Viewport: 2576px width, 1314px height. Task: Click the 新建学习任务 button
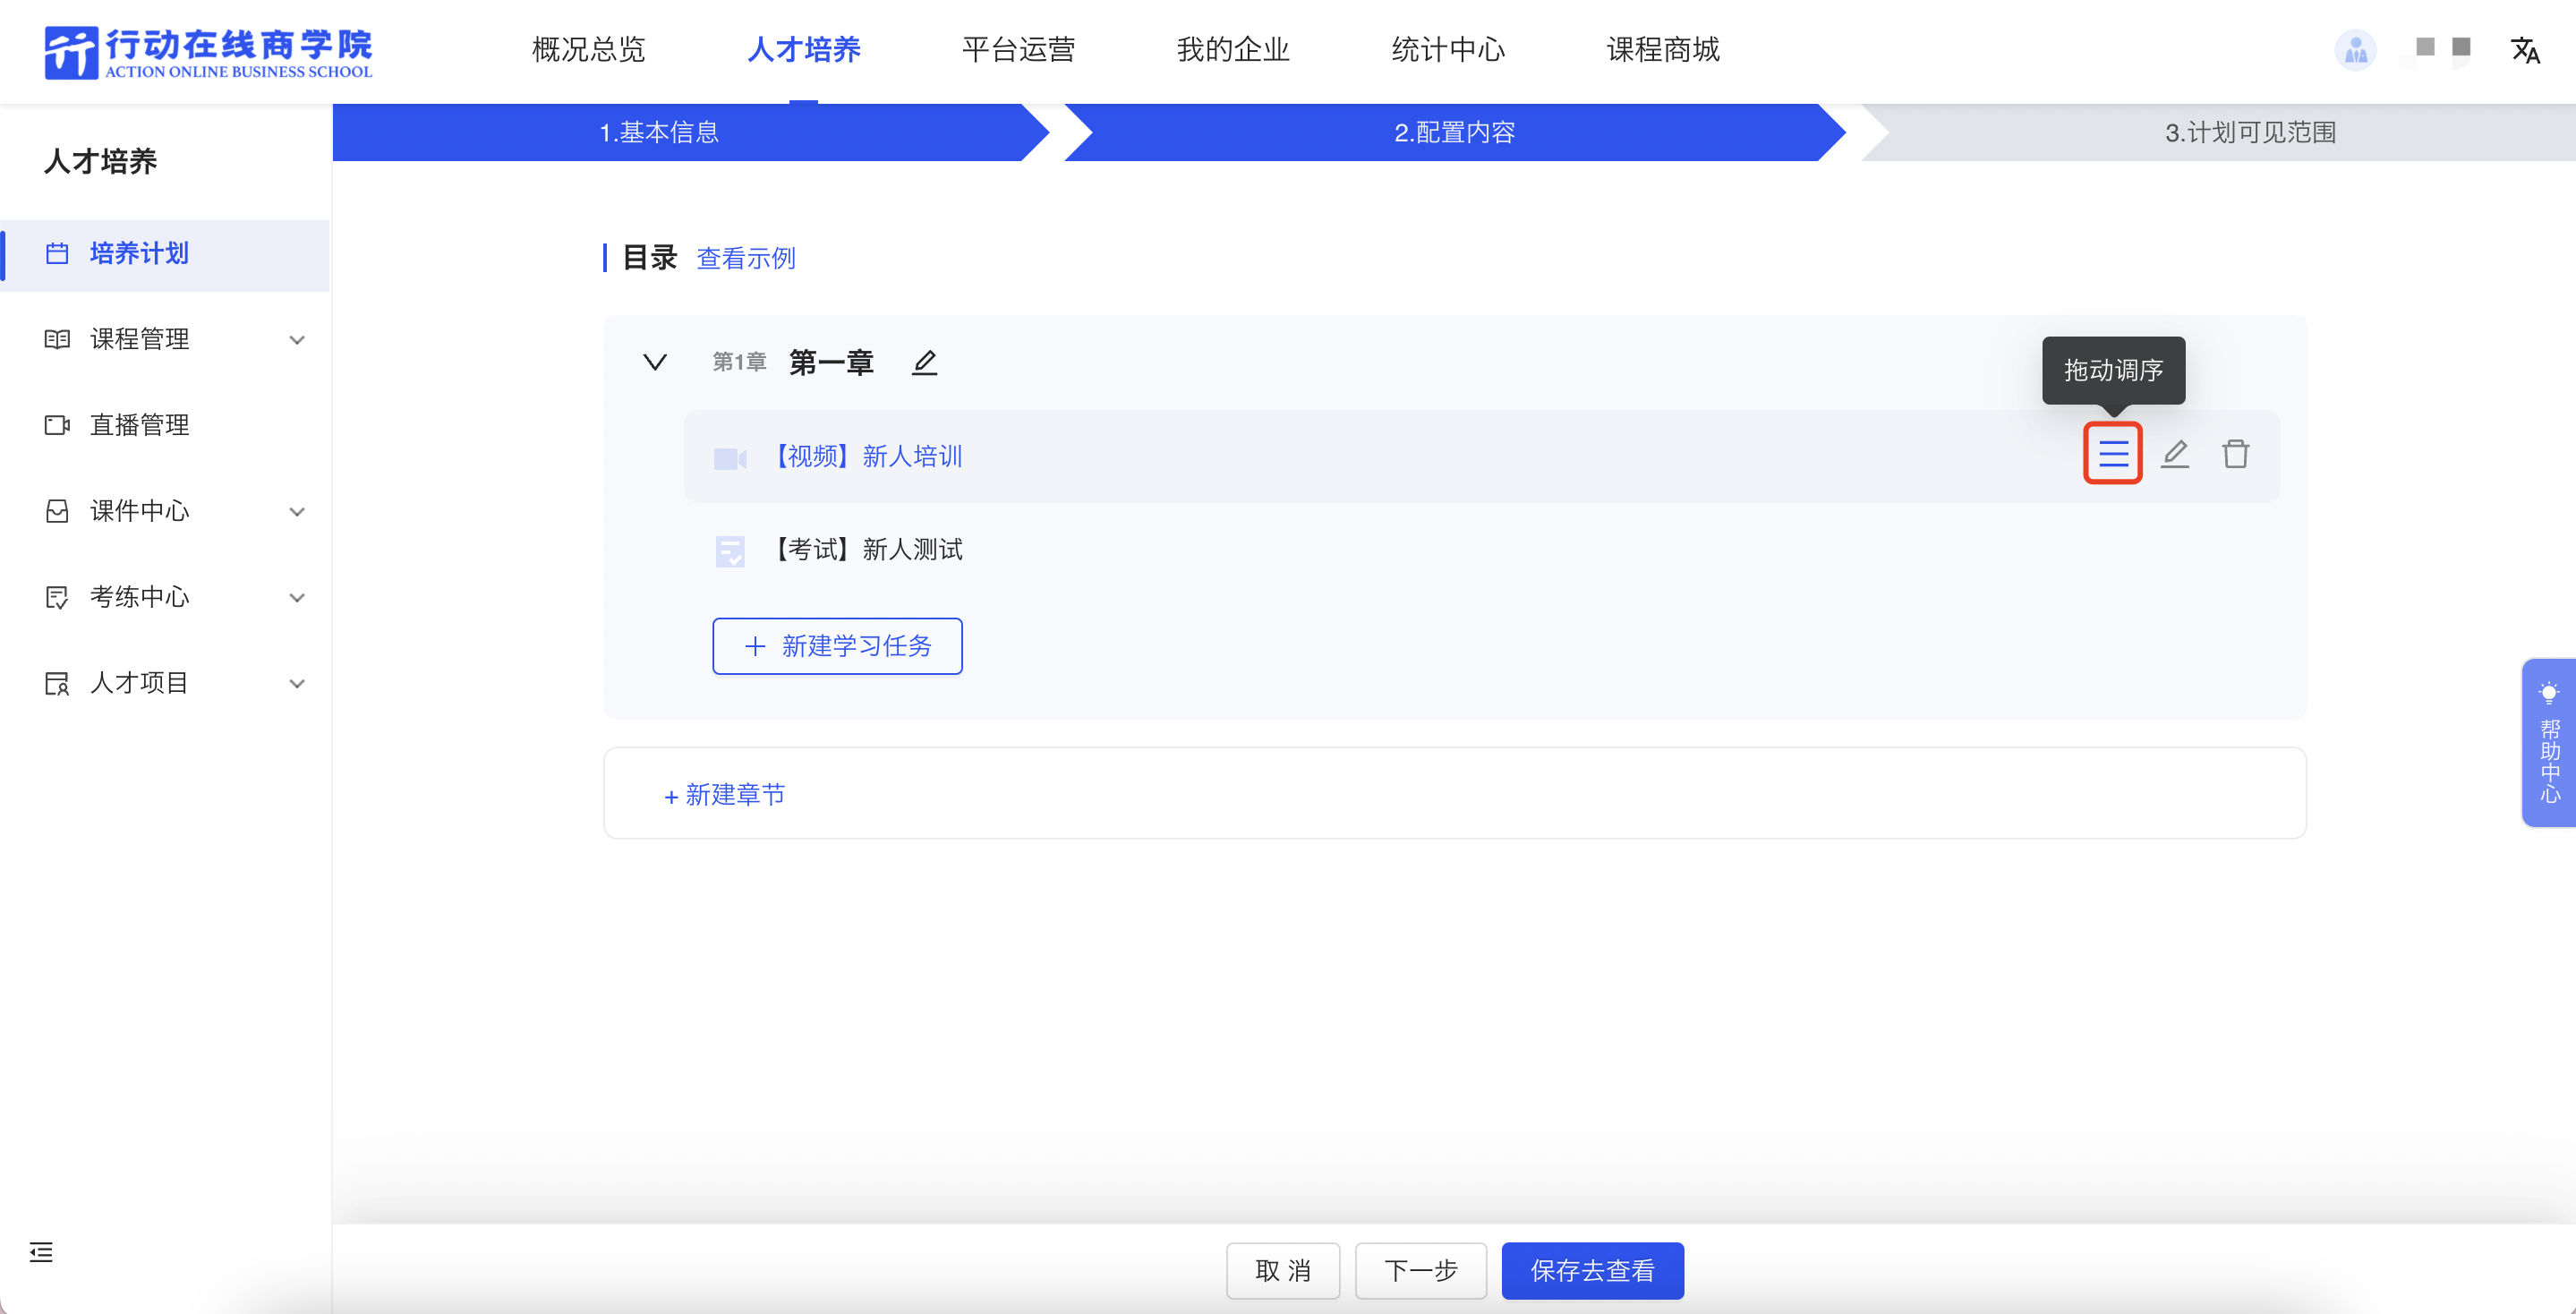coord(837,646)
